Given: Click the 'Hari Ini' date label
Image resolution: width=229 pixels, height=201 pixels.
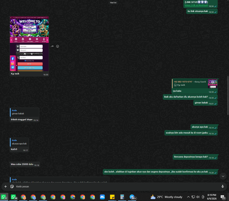Looking at the screenshot, I should click(113, 3).
